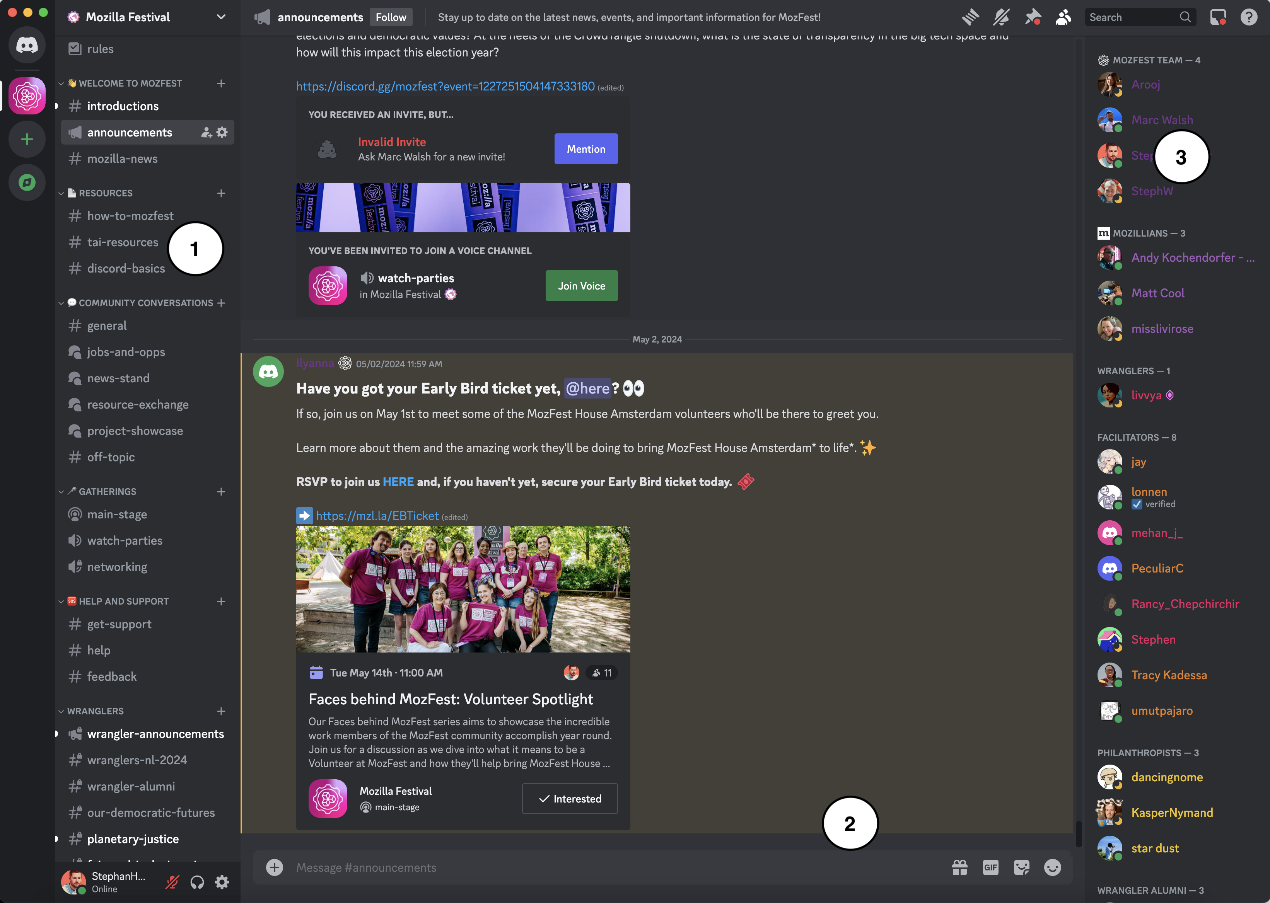This screenshot has height=903, width=1270.
Task: Open the inbox icon
Action: click(x=1218, y=17)
